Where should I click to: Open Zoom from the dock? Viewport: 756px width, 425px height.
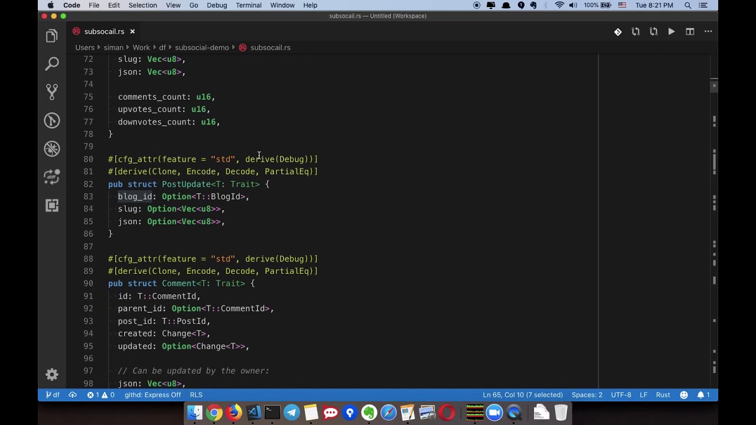pyautogui.click(x=494, y=413)
